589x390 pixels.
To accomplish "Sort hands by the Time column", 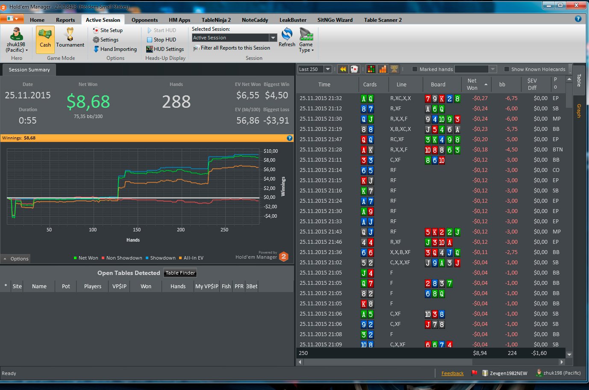I will coord(324,84).
